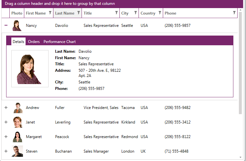The height and width of the screenshot is (161, 246).
Task: Open filter for Phone column
Action: coord(234,13)
